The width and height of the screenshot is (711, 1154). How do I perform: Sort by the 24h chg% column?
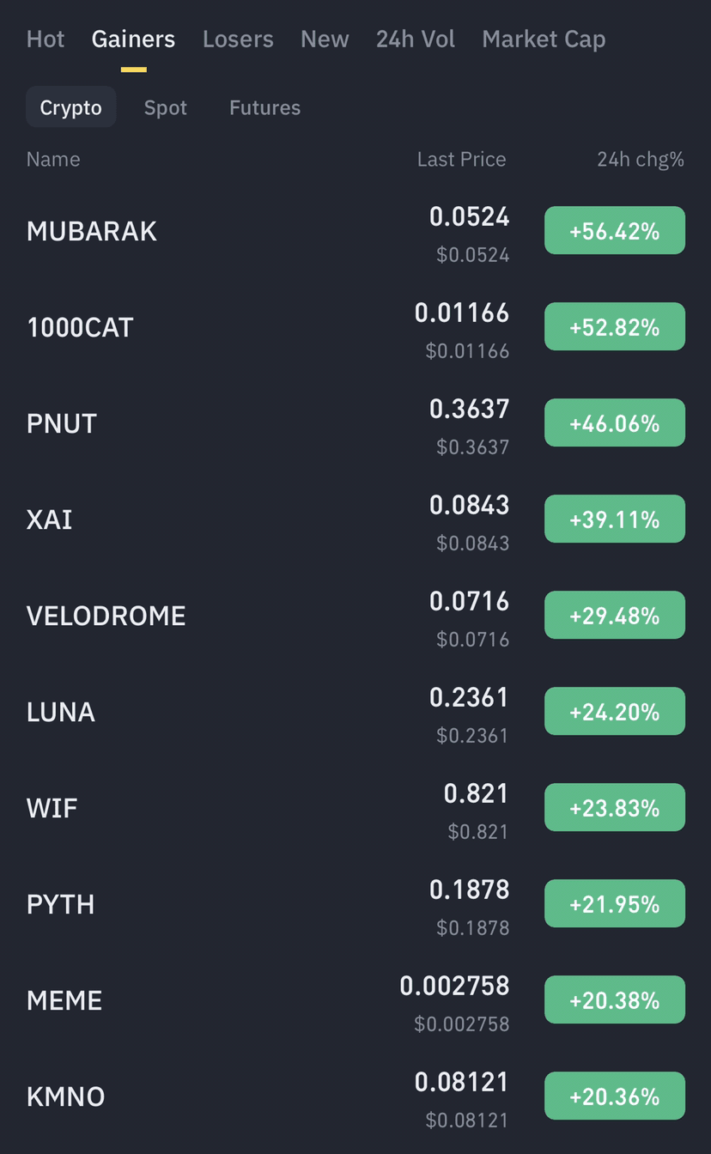pos(641,159)
